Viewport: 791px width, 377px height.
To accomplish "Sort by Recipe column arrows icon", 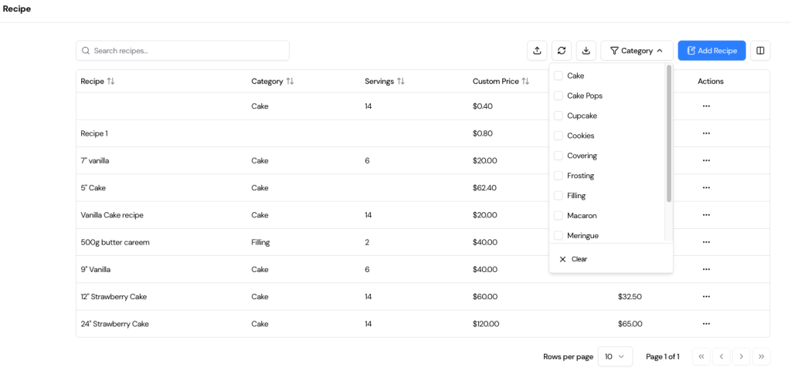I will (110, 81).
